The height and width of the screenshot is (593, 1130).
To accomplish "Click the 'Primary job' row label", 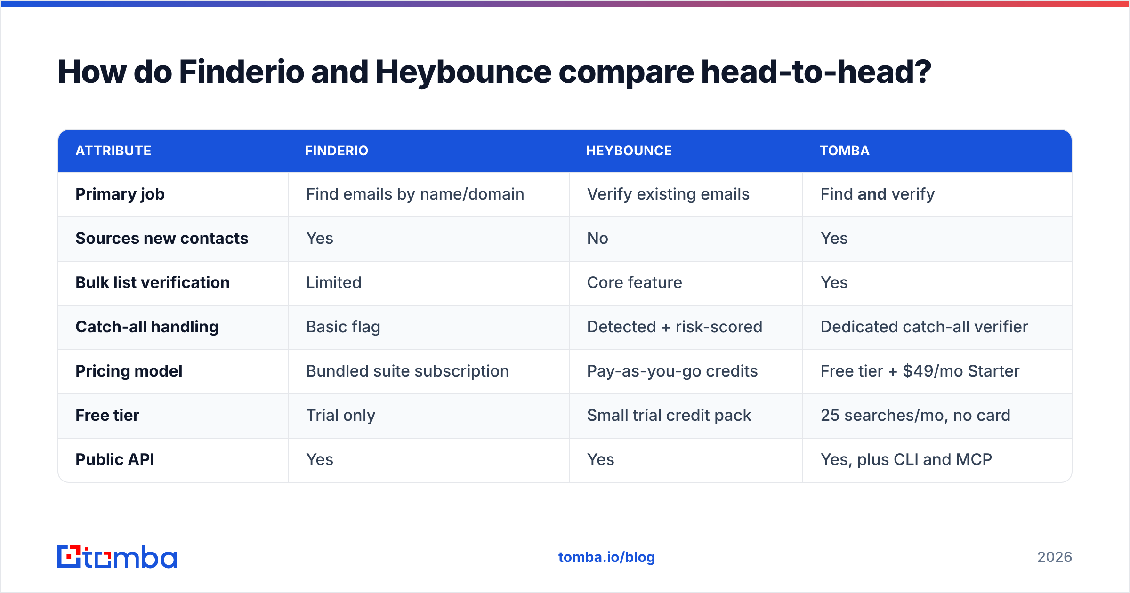I will coord(120,194).
